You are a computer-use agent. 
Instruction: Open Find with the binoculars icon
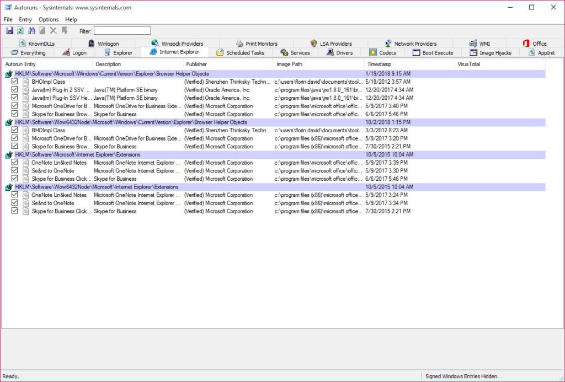click(x=31, y=31)
